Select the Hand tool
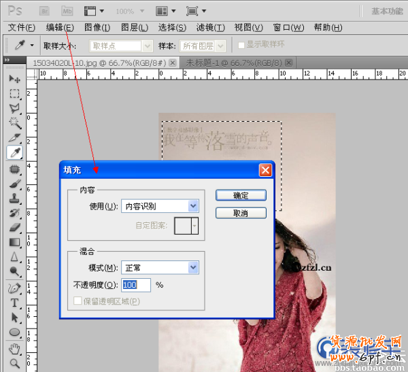Image resolution: width=408 pixels, height=372 pixels. click(x=14, y=349)
